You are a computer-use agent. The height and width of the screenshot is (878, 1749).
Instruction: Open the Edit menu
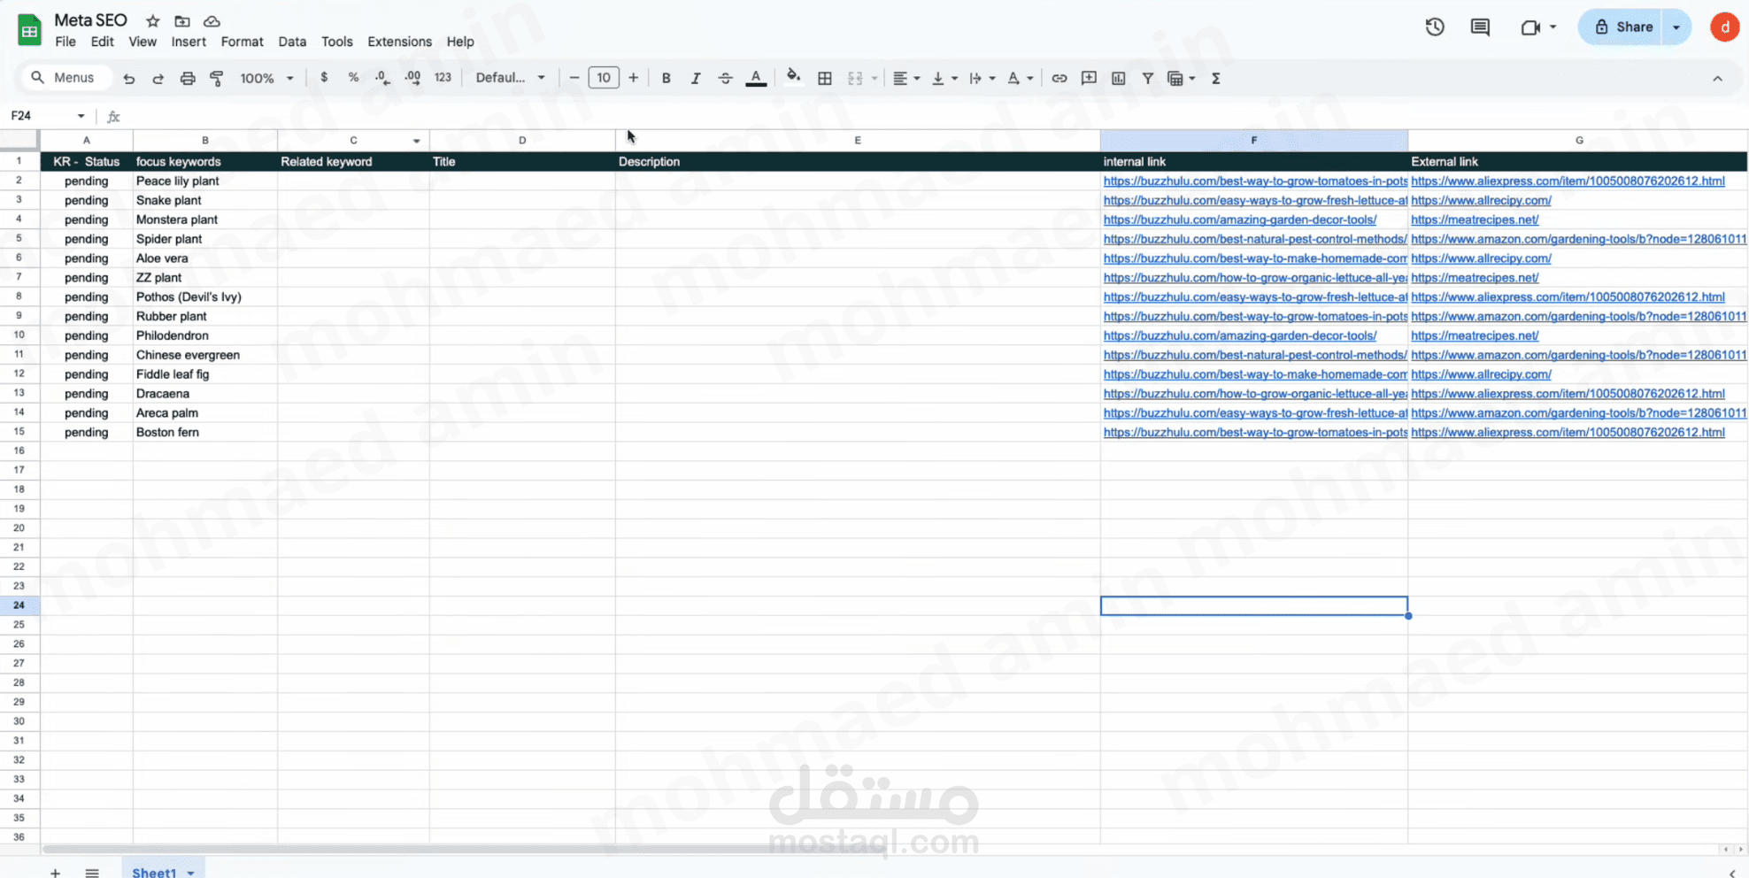102,42
